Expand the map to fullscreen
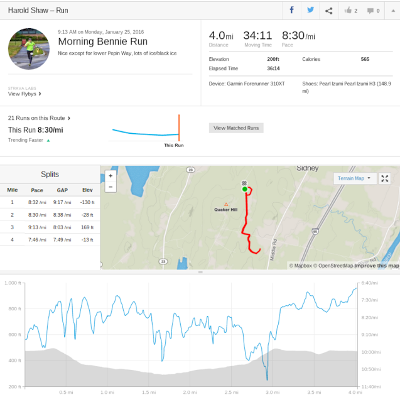The width and height of the screenshot is (400, 402). [x=386, y=178]
